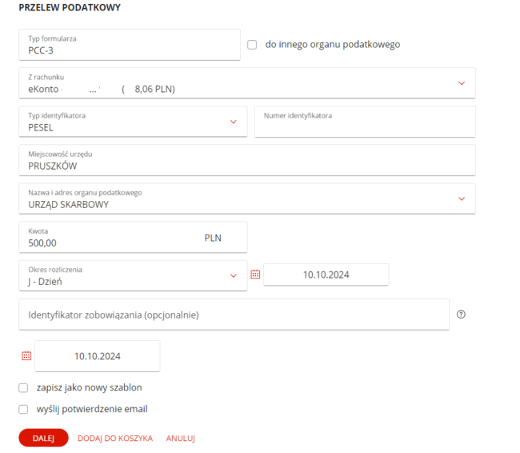Viewport: 520px width, 453px height.
Task: Click 'Identyfikator zobowiązania' optional field
Action: [234, 315]
